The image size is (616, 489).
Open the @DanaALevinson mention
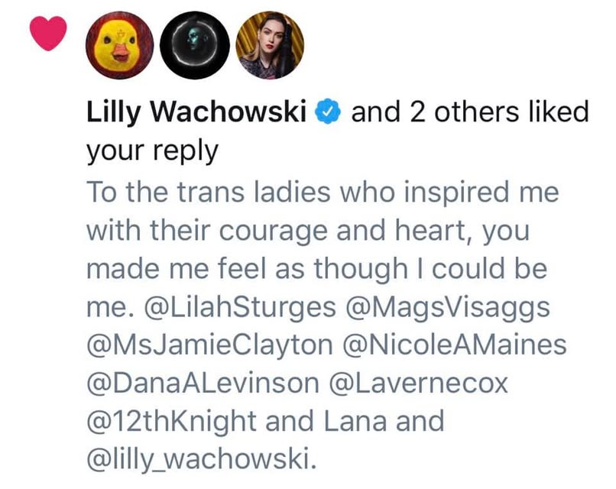pyautogui.click(x=203, y=383)
